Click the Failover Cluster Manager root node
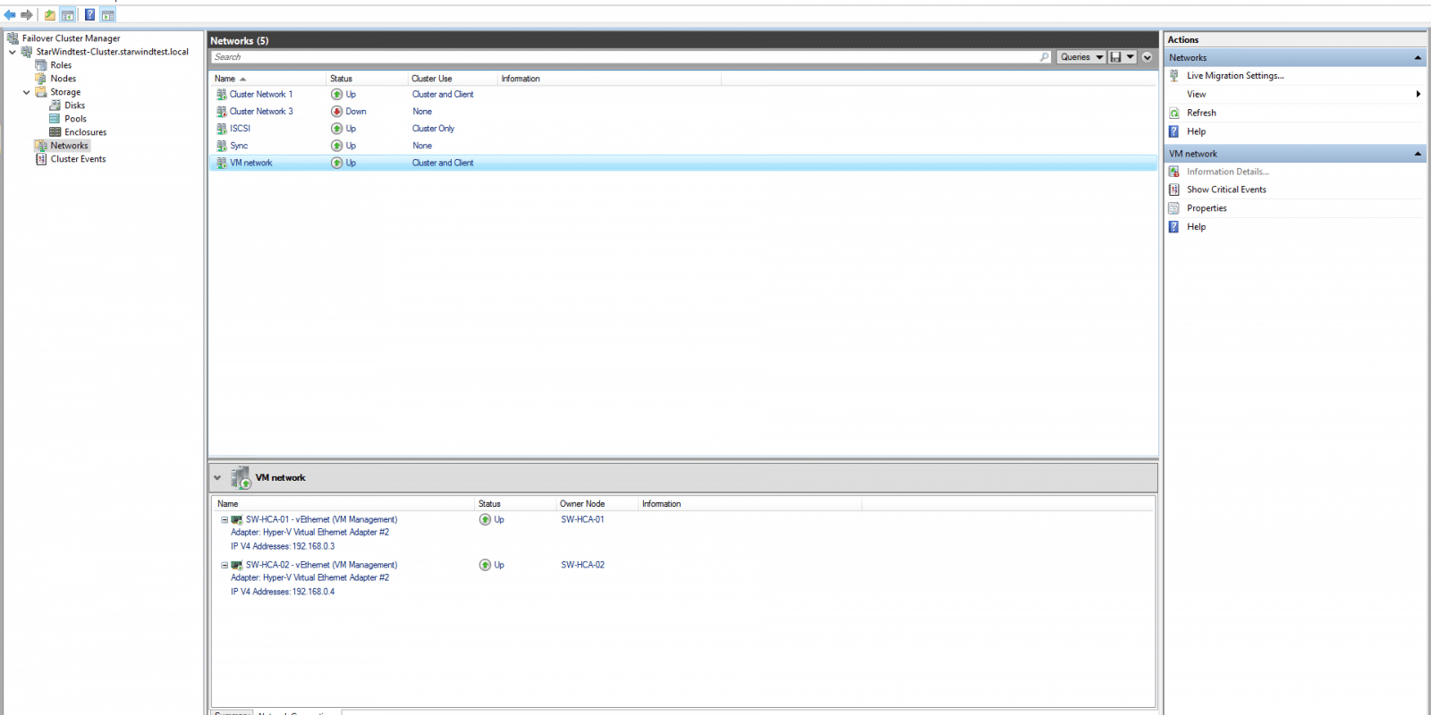 (x=71, y=38)
